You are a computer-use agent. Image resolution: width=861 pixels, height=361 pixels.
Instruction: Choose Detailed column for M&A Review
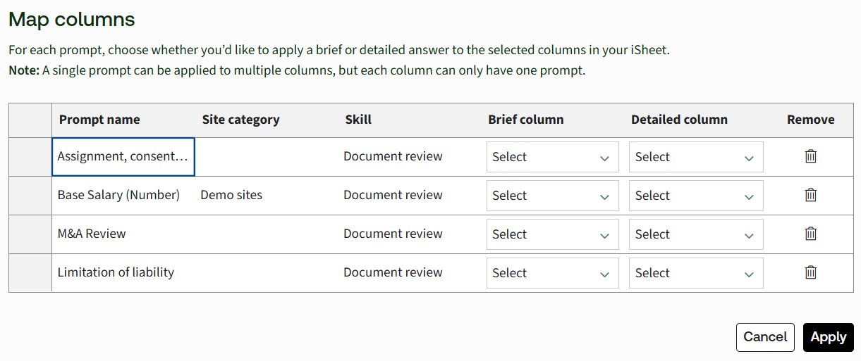click(x=695, y=234)
